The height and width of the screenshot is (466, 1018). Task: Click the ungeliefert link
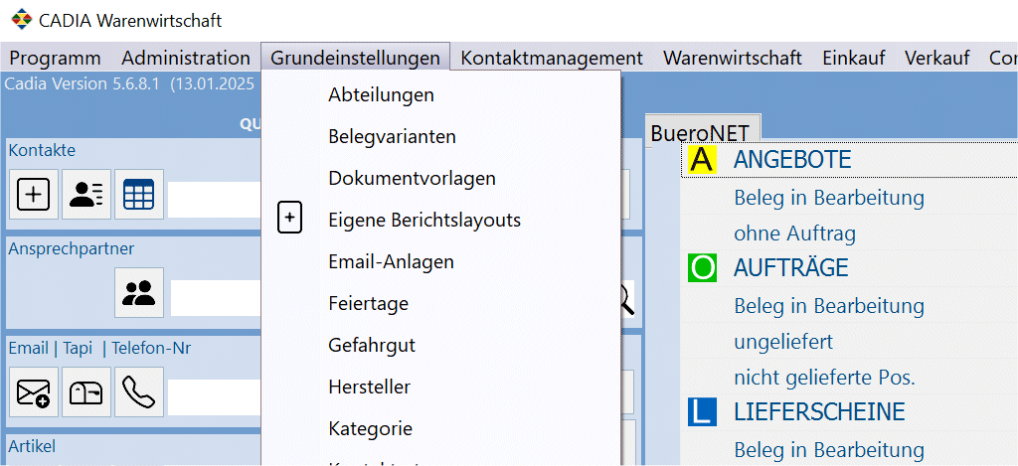click(783, 342)
